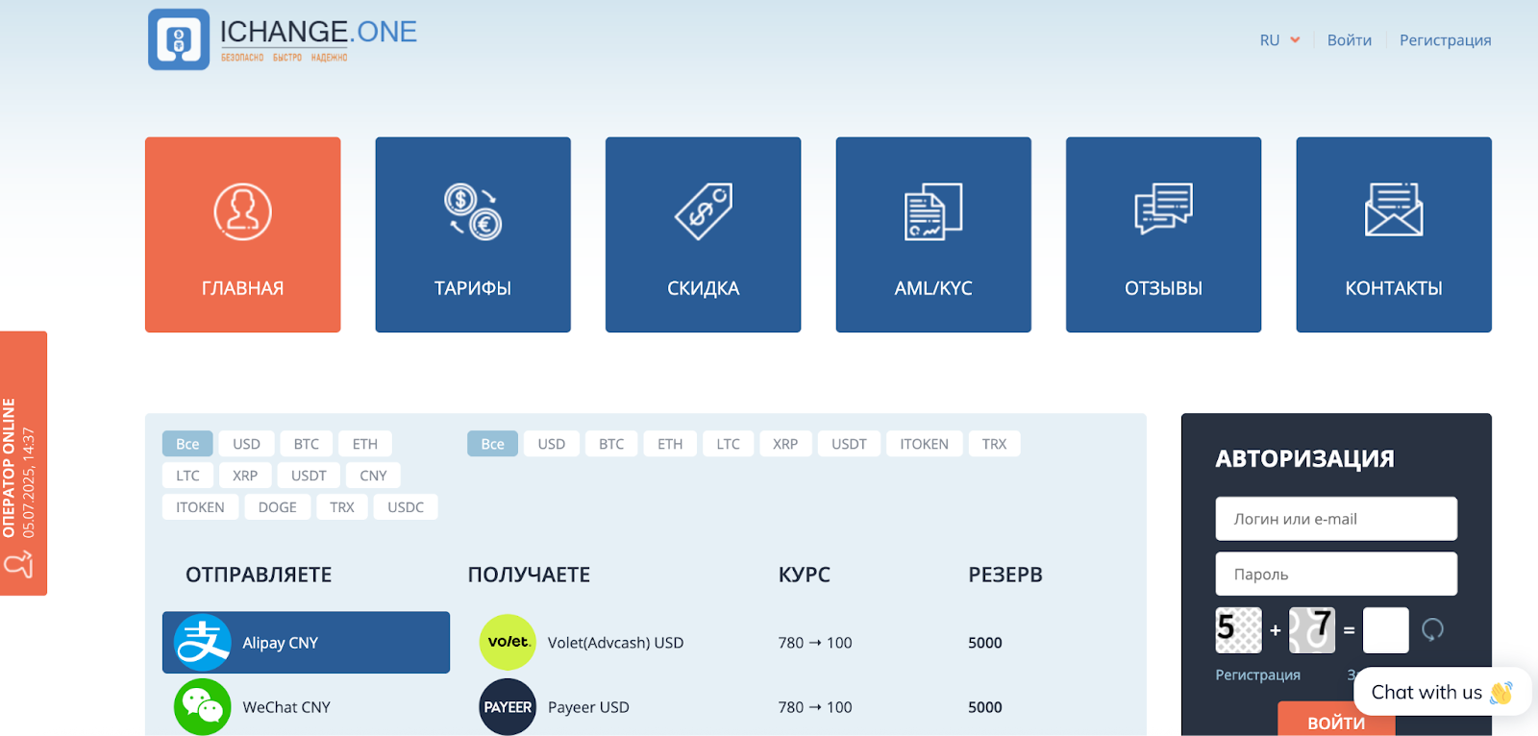Select the receive filter BTC

611,444
